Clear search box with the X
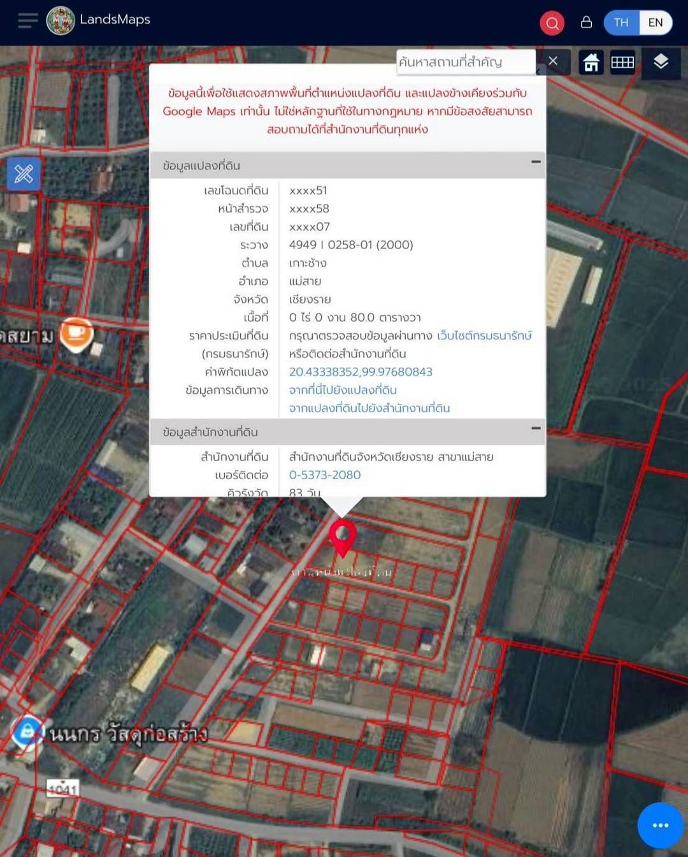This screenshot has height=857, width=688. pos(553,61)
